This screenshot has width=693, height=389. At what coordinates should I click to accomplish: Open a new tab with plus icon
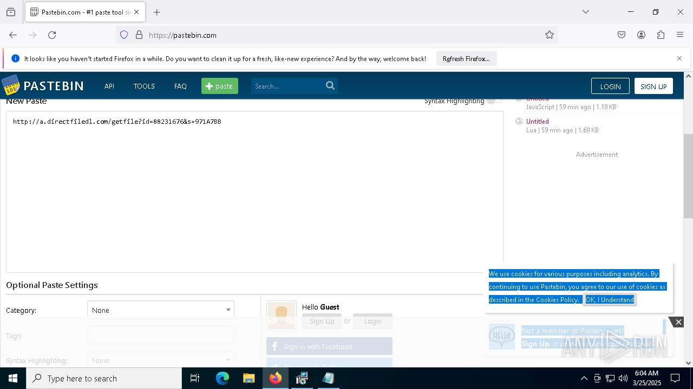coord(157,12)
